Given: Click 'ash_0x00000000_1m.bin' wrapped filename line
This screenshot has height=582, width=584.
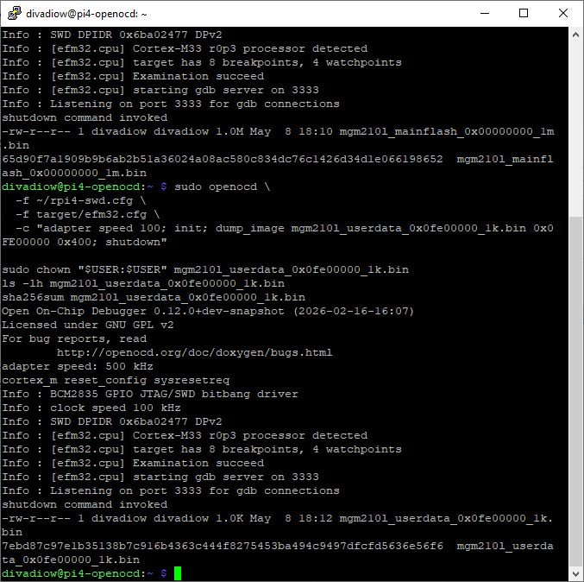Looking at the screenshot, I should tap(74, 173).
